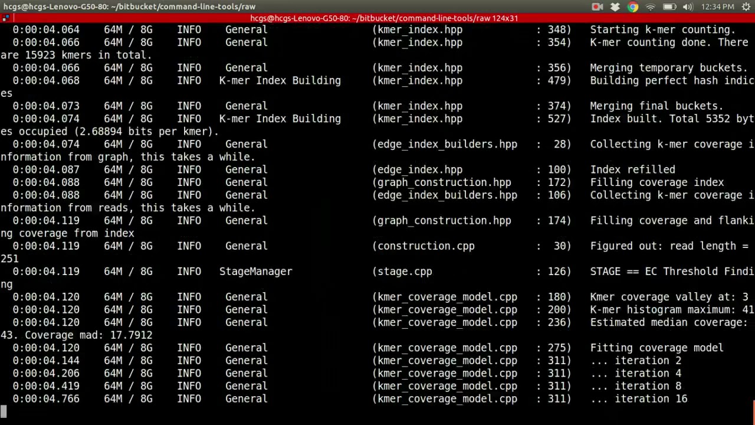Click the "ng coverage from index" line
Image resolution: width=755 pixels, height=425 pixels.
point(67,233)
